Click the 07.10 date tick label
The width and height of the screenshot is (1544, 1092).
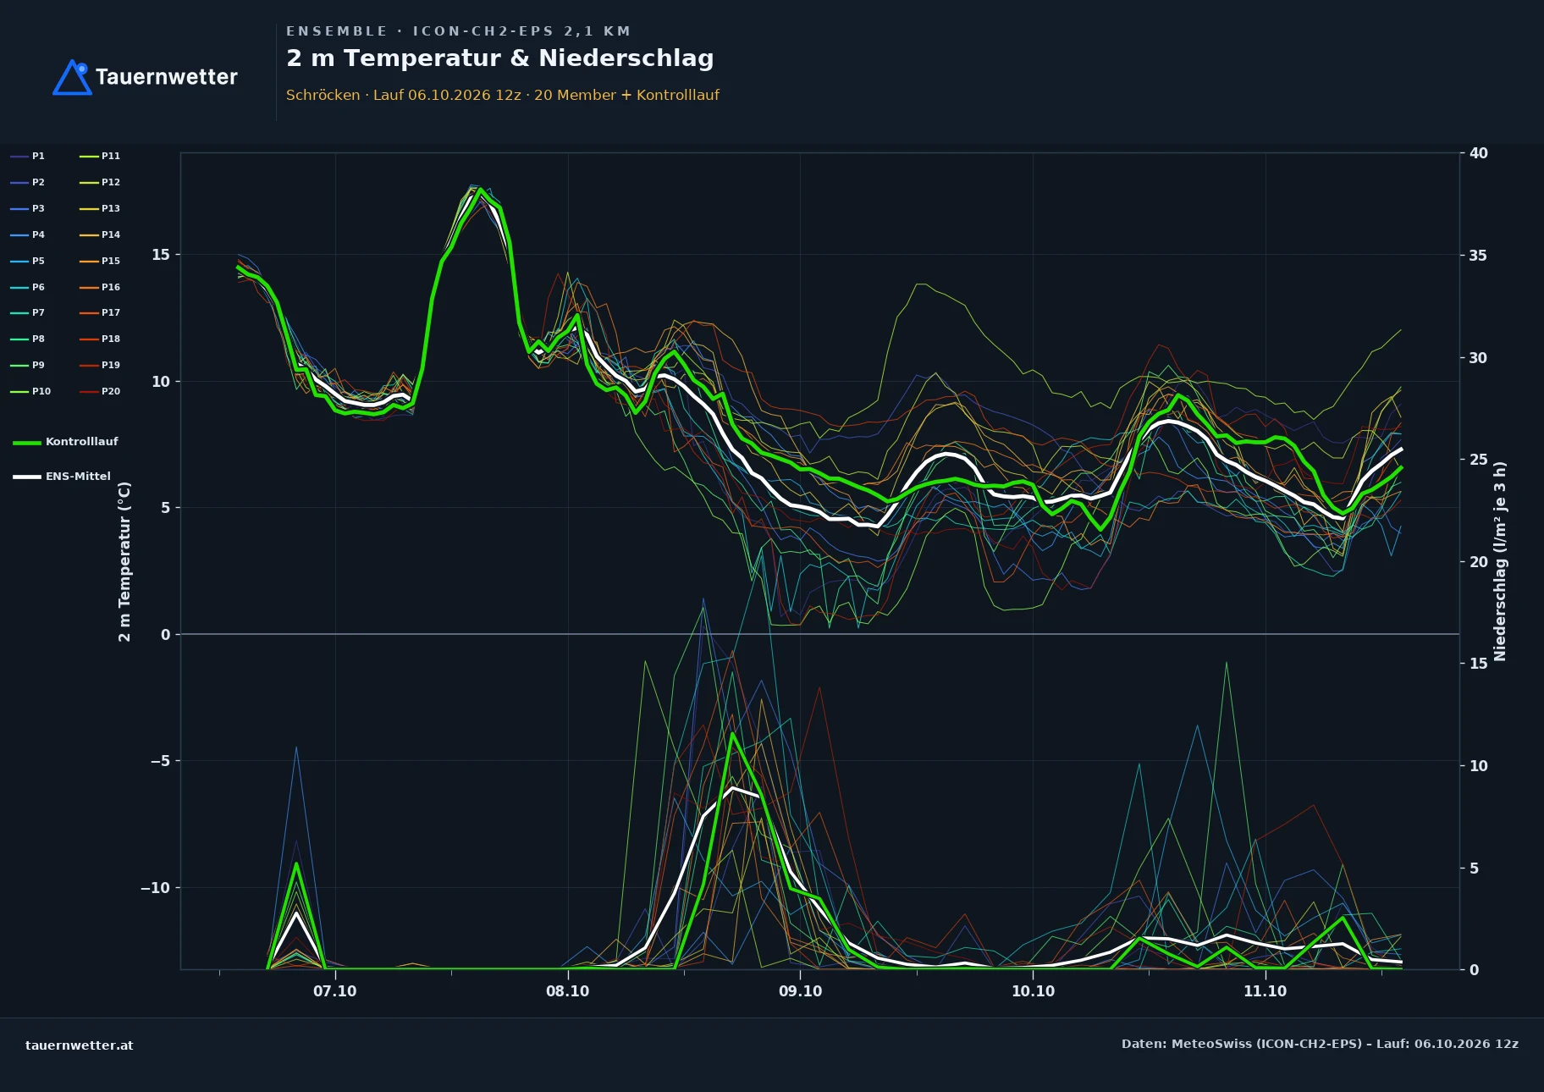point(335,991)
